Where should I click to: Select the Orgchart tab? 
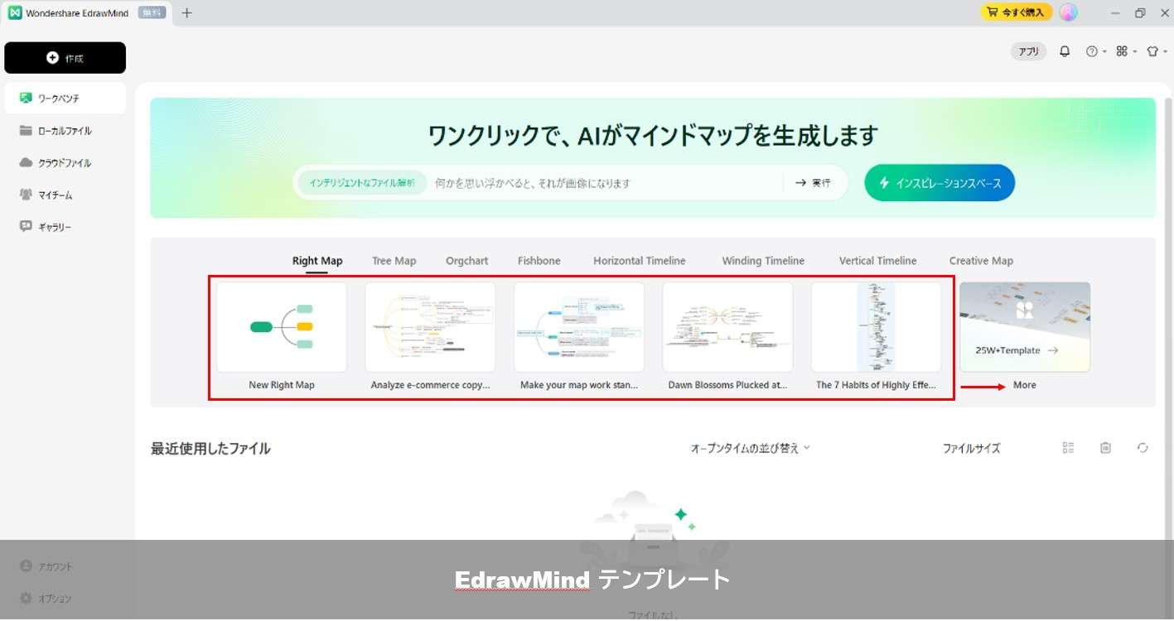467,261
